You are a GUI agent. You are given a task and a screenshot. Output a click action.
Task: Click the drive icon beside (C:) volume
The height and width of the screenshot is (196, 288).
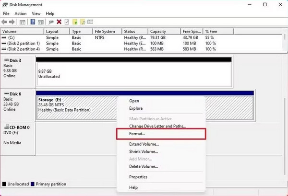tap(4, 37)
